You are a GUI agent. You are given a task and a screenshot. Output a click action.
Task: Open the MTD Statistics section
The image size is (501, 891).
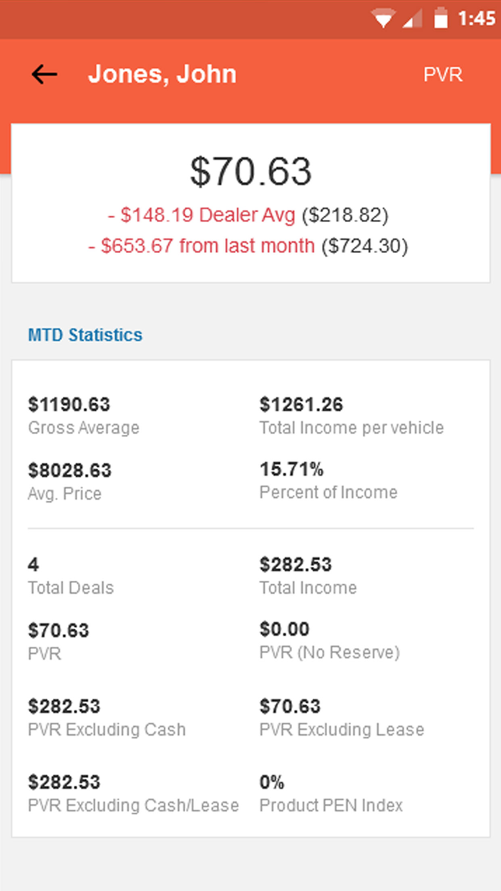pyautogui.click(x=84, y=334)
